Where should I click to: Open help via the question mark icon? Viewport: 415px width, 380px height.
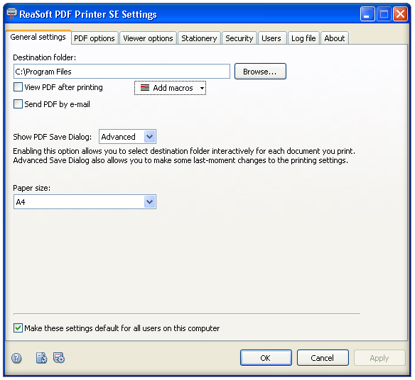(16, 358)
